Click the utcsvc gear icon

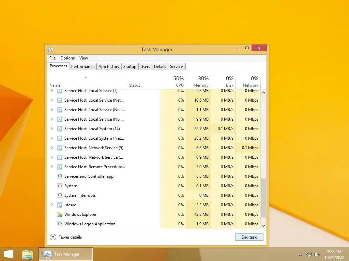[59, 205]
